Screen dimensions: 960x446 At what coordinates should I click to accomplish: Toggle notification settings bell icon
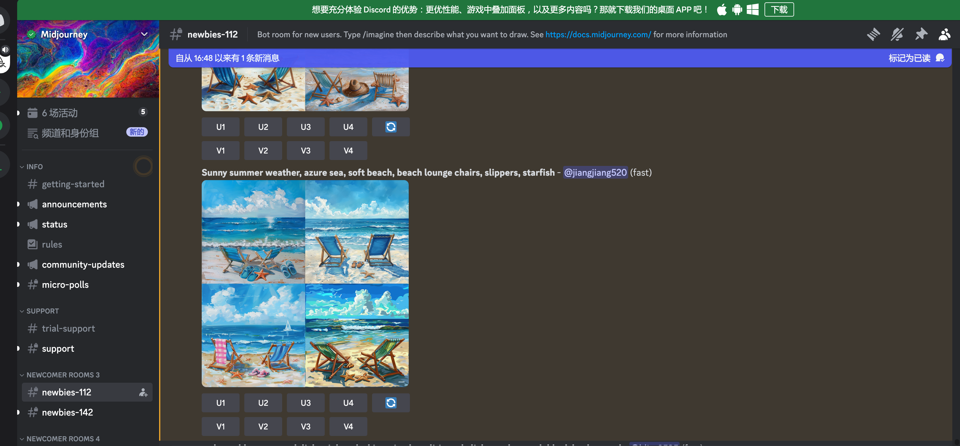(x=897, y=34)
